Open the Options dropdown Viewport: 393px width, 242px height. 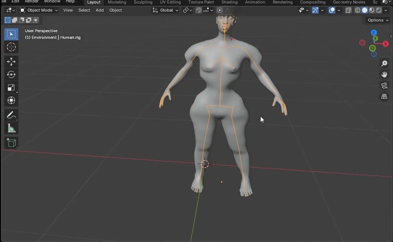[x=378, y=20]
